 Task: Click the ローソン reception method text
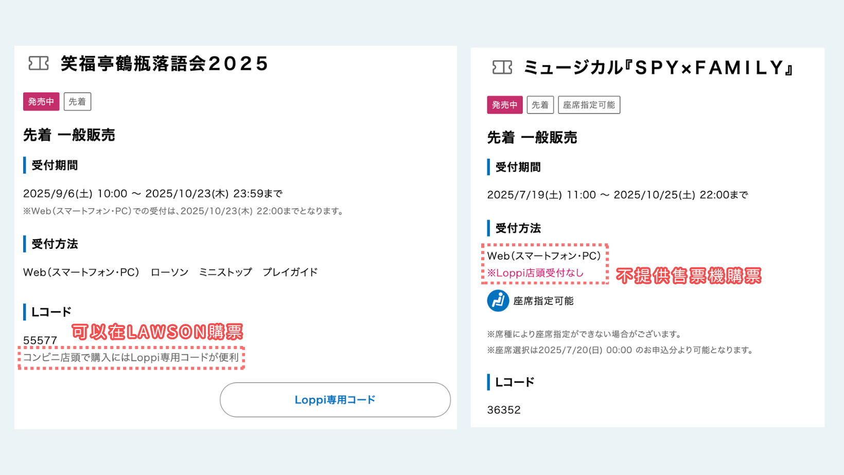click(x=169, y=272)
